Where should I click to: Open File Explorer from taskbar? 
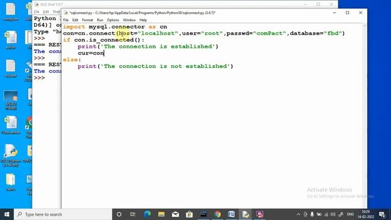161,215
